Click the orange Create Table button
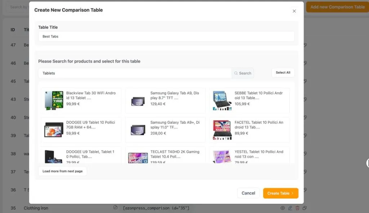The width and height of the screenshot is (369, 213). click(280, 193)
